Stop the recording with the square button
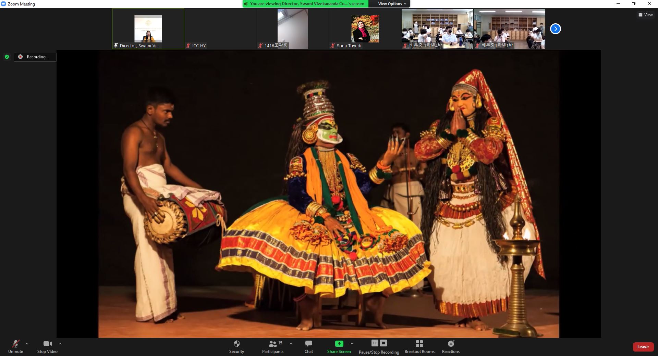Screen dimensions: 658x356 383,343
